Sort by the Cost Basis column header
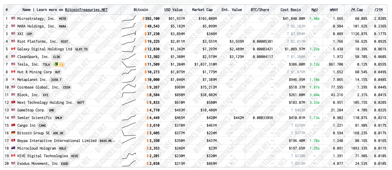The image size is (392, 170). (x=291, y=10)
